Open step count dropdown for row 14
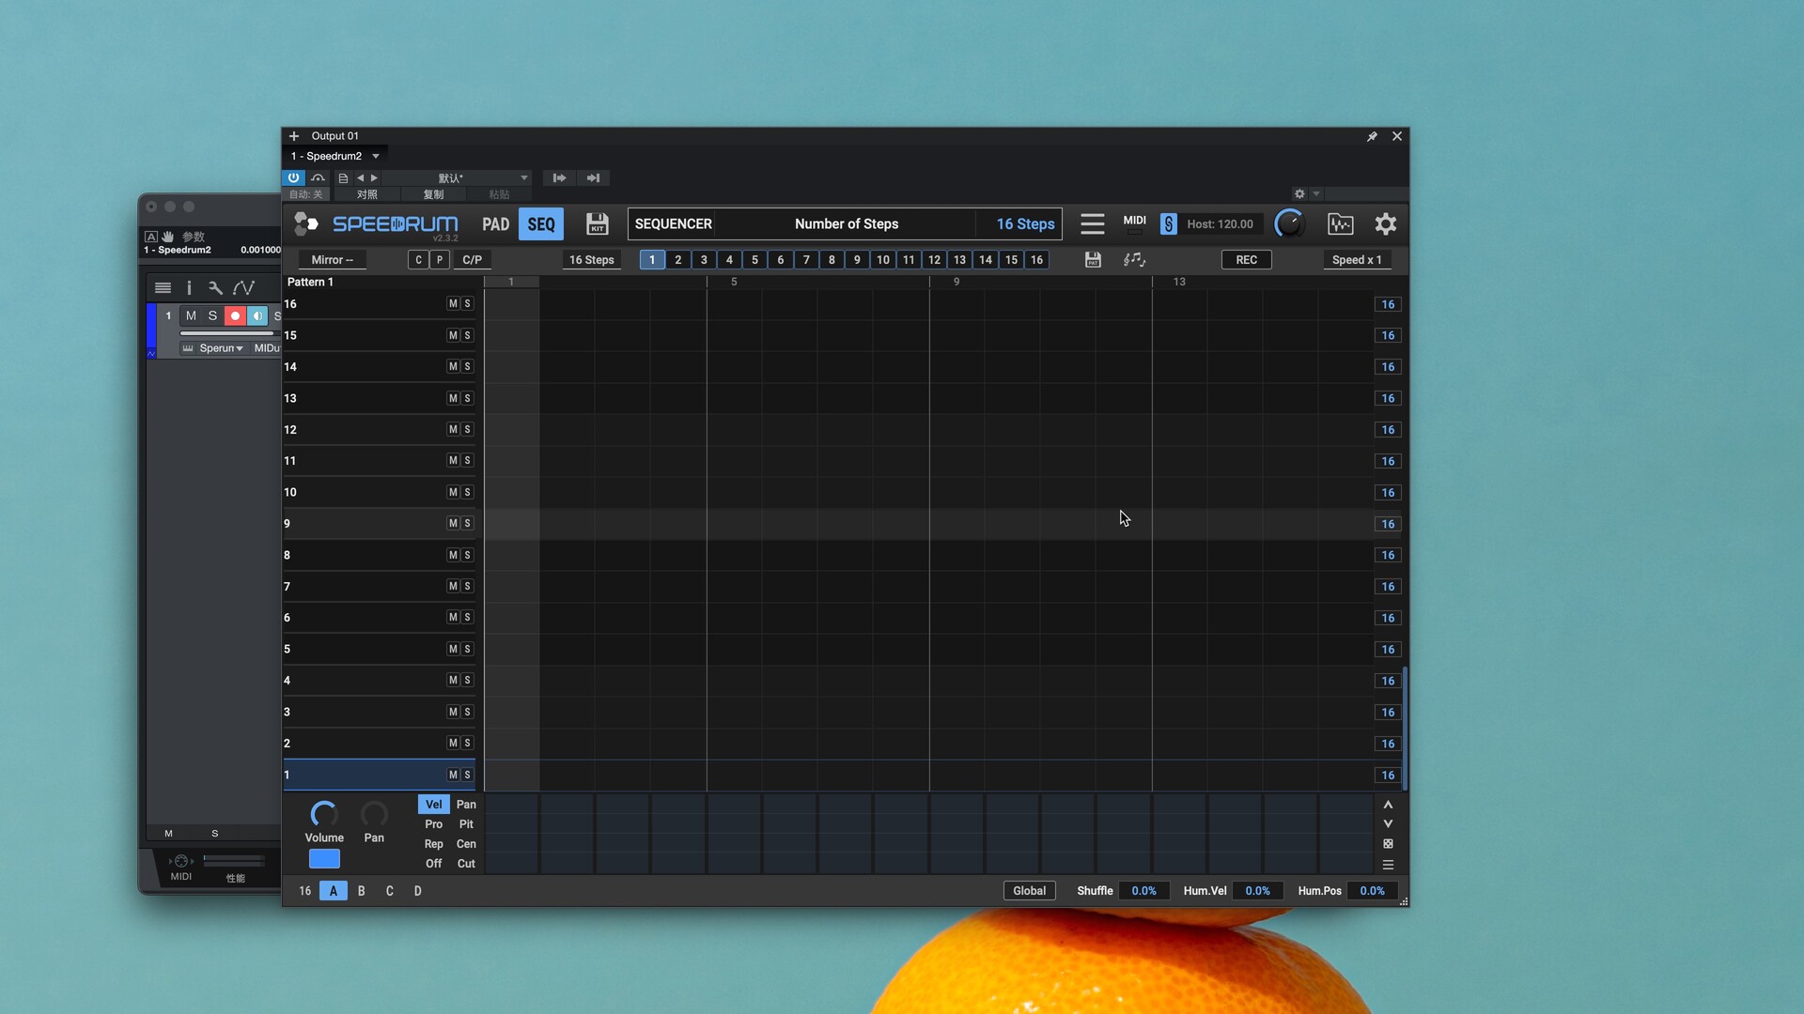The image size is (1804, 1014). coord(1388,367)
